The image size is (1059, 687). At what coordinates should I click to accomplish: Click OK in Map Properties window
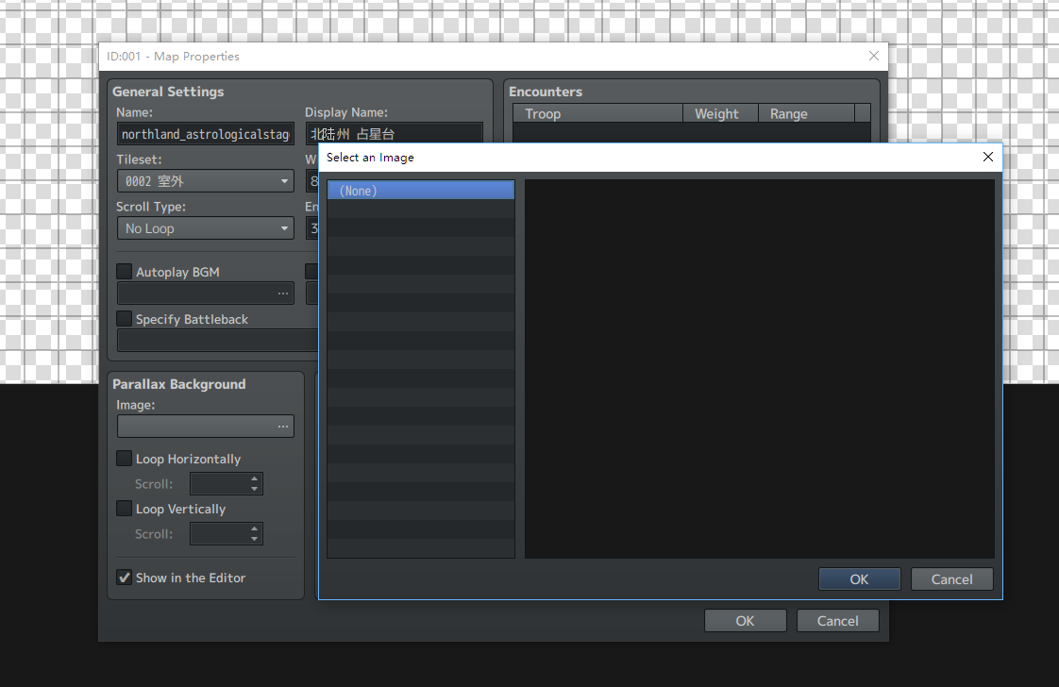click(x=745, y=621)
